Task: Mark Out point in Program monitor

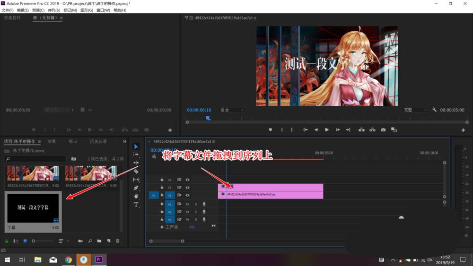Action: (292, 130)
